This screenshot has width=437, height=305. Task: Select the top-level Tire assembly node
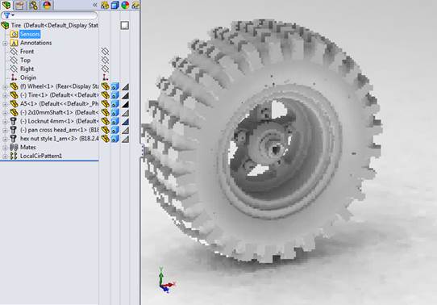point(54,25)
